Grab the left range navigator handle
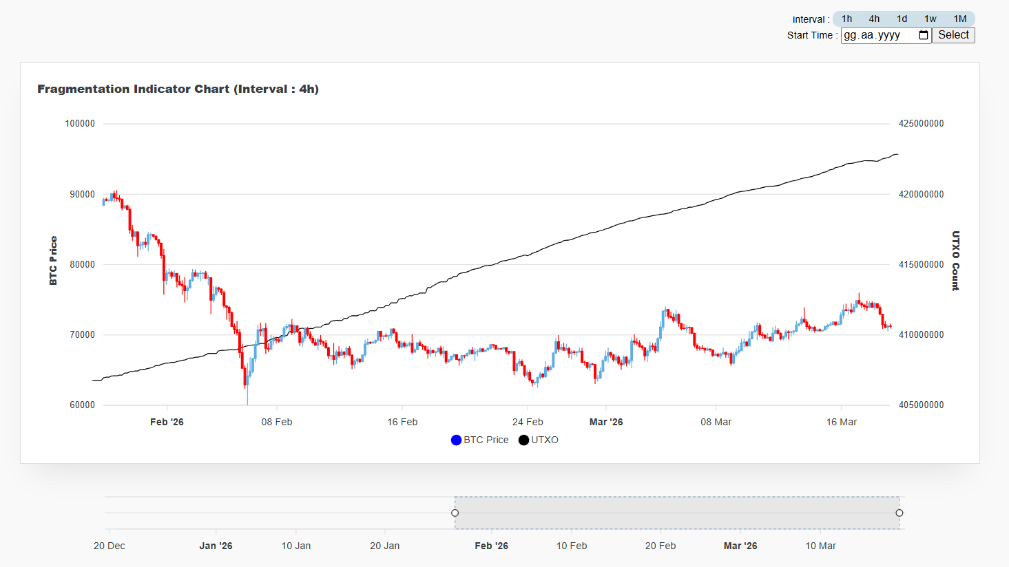Viewport: 1009px width, 567px height. point(455,513)
